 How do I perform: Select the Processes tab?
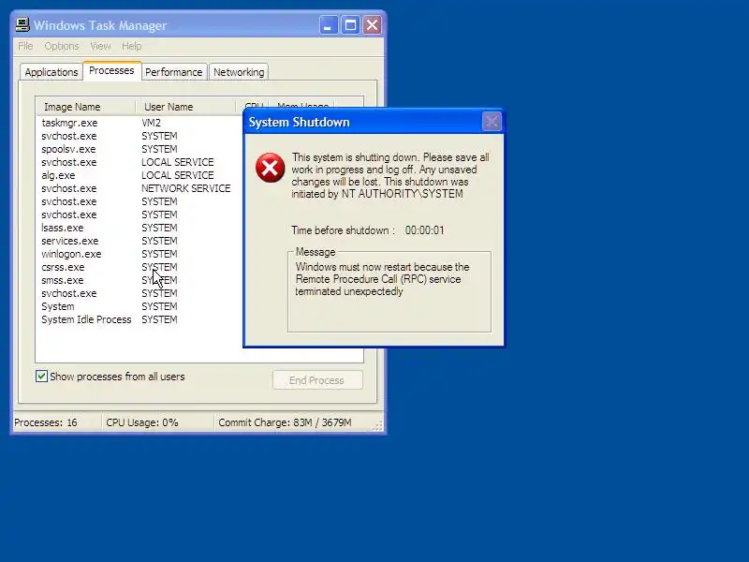pos(111,71)
